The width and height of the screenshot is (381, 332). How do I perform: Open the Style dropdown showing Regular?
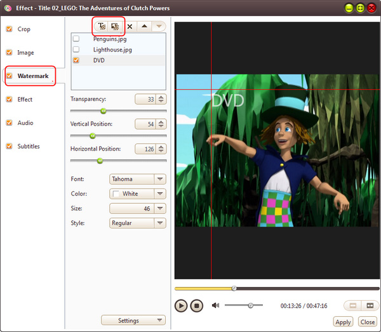coord(138,223)
